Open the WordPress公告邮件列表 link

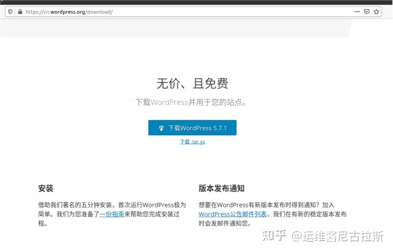click(x=232, y=214)
